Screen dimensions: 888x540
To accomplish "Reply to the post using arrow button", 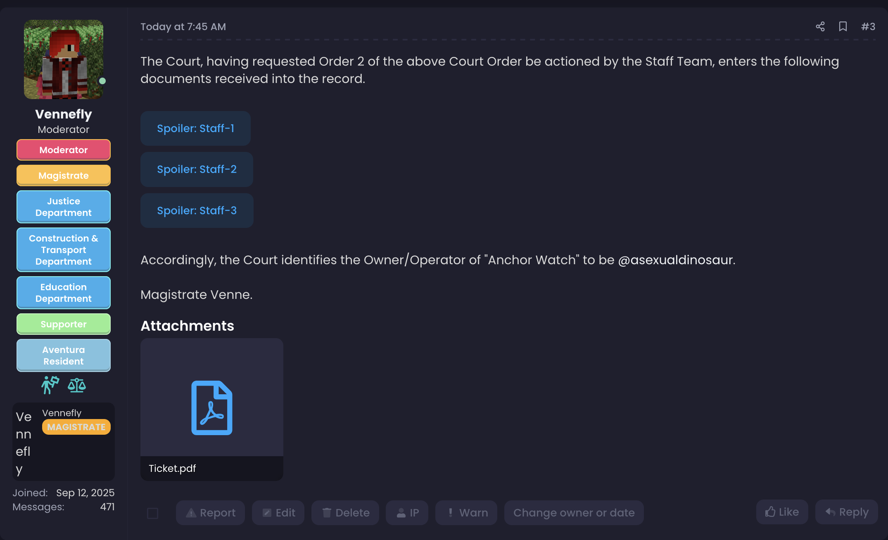I will (x=847, y=512).
